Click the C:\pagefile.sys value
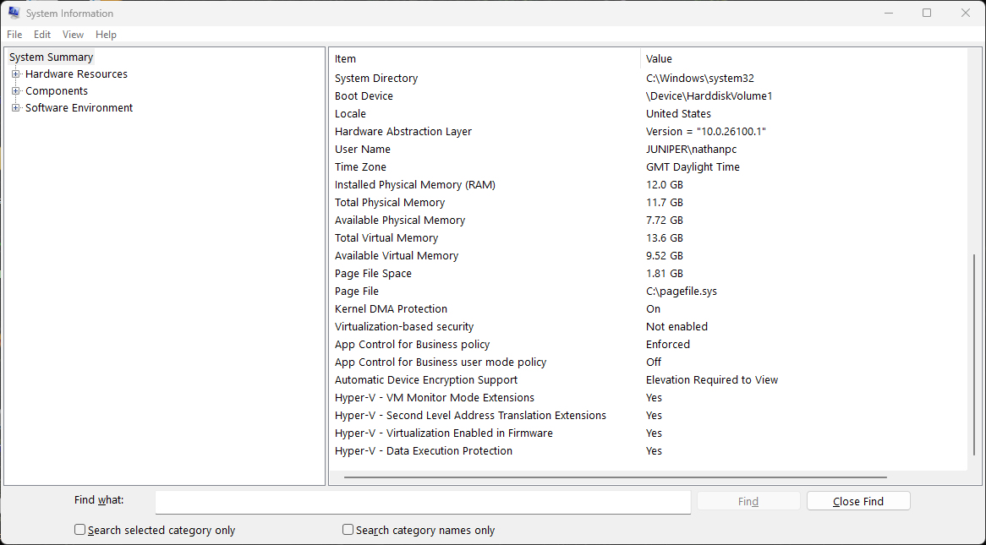Image resolution: width=986 pixels, height=545 pixels. coord(681,291)
